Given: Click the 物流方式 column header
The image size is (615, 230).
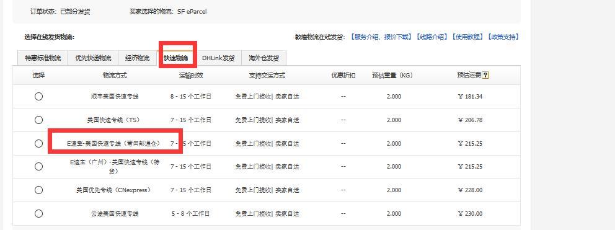Looking at the screenshot, I should click(115, 76).
